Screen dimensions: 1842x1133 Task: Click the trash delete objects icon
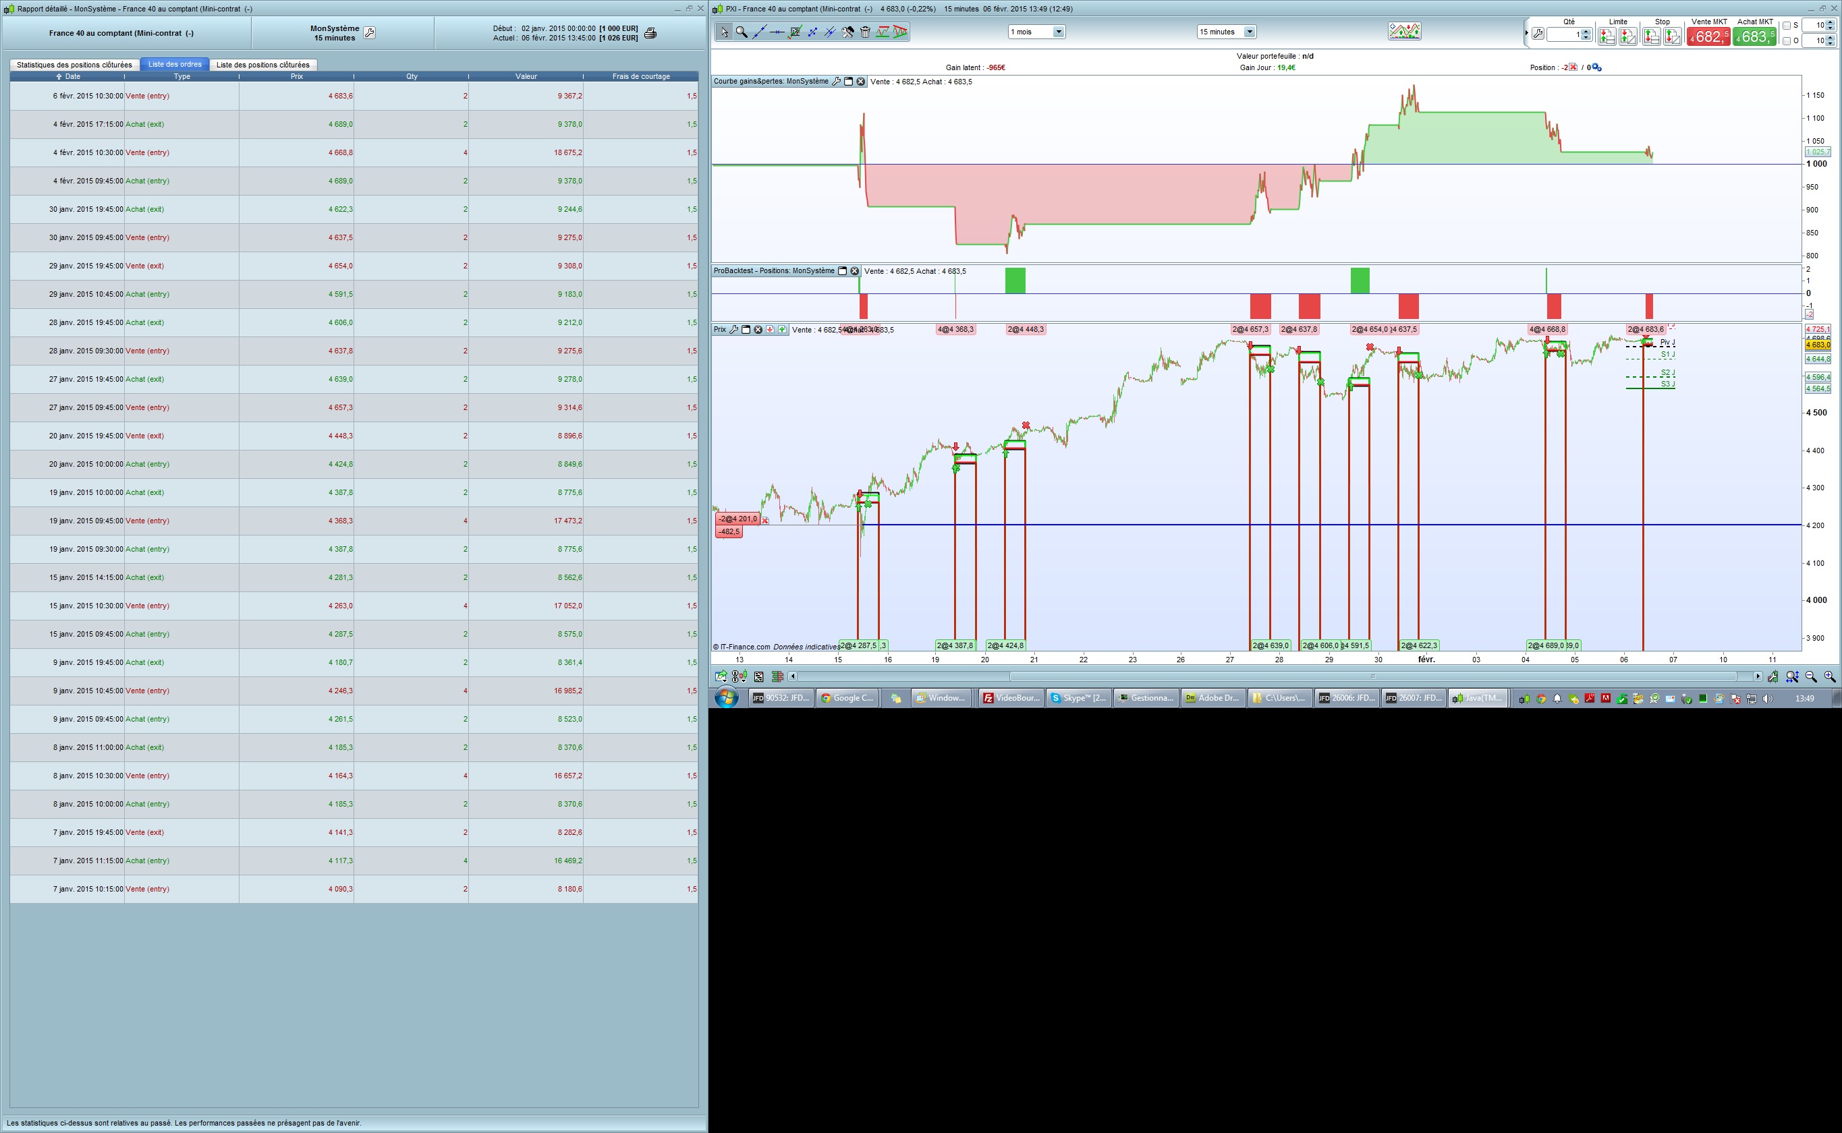(x=865, y=32)
